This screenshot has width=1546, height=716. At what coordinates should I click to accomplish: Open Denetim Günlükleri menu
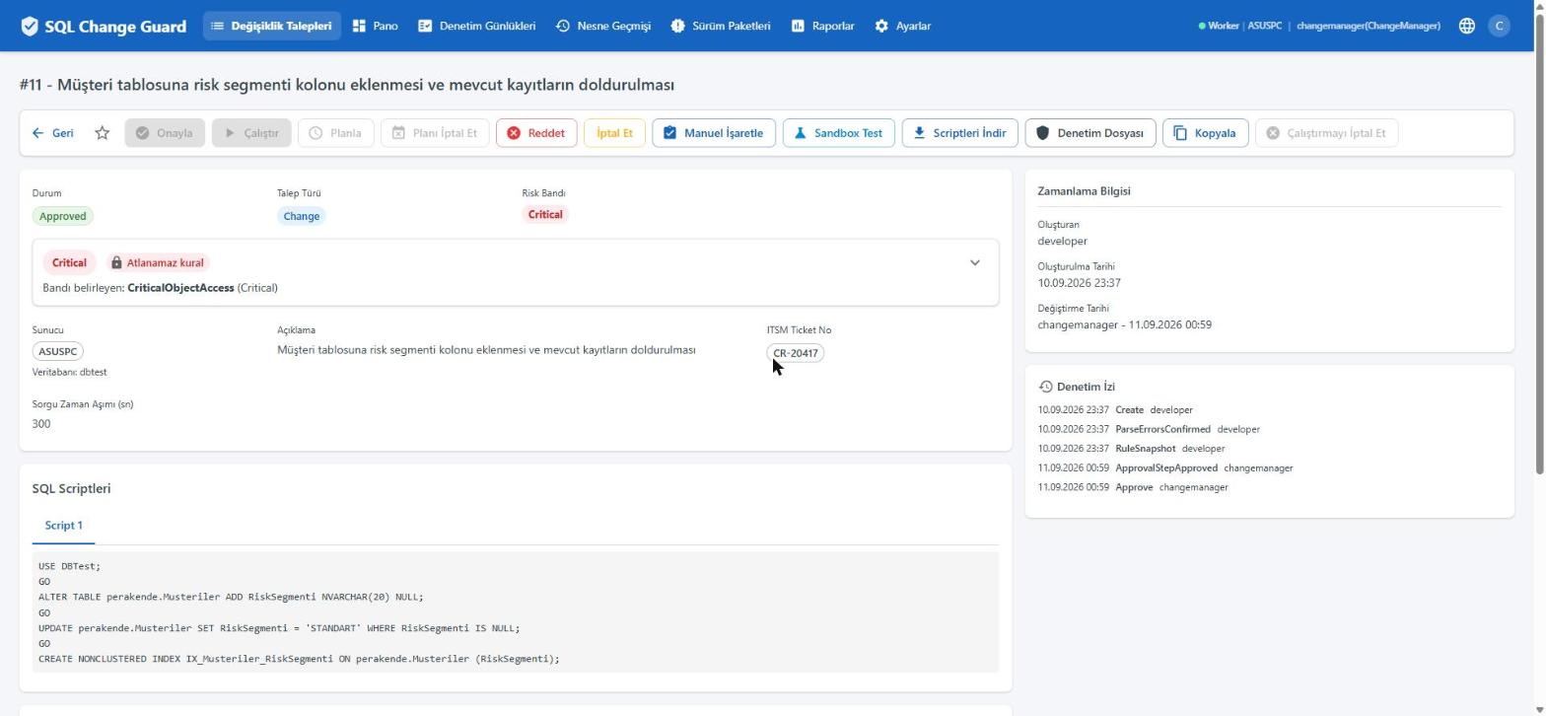coord(477,26)
